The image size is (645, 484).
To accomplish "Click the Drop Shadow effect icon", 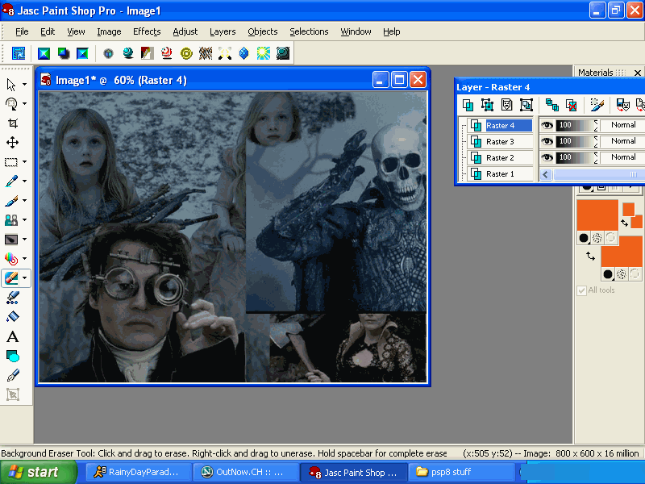I will point(64,53).
